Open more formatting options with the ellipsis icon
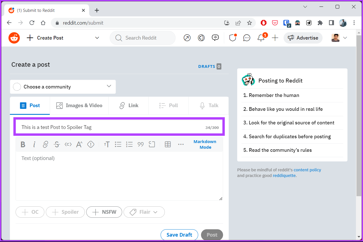Screen dimensions: 363x242 tap(181, 144)
